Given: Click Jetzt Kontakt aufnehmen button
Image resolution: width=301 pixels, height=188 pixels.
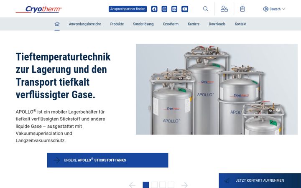Looking at the screenshot, I should click(260, 180).
